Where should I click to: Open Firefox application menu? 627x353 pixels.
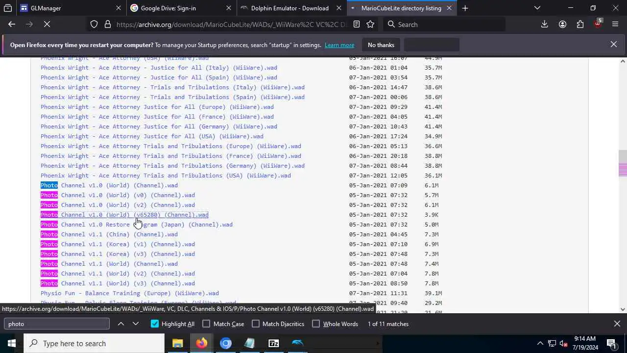615,24
